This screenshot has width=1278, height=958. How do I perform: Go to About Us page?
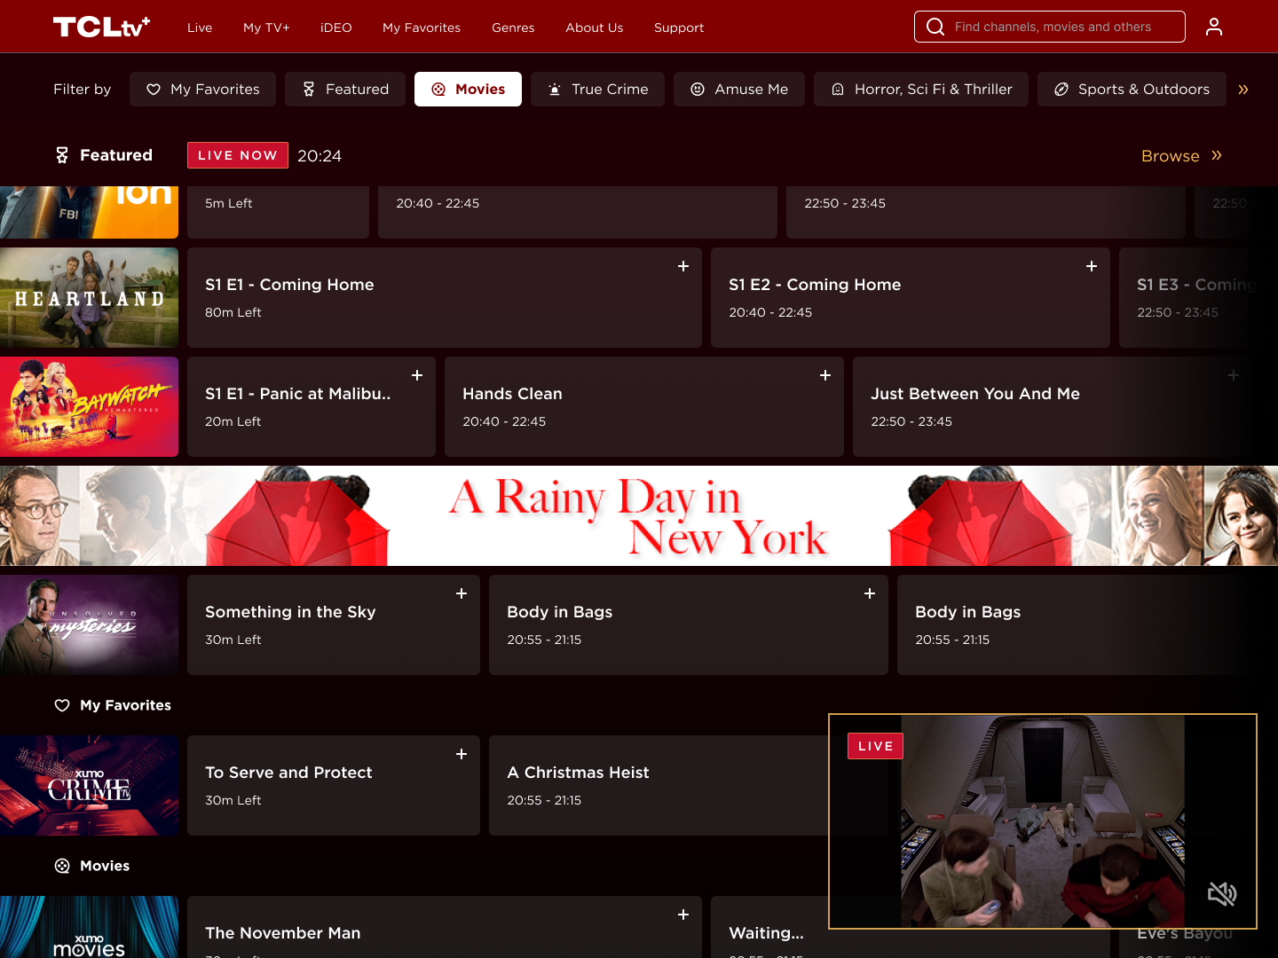point(595,27)
